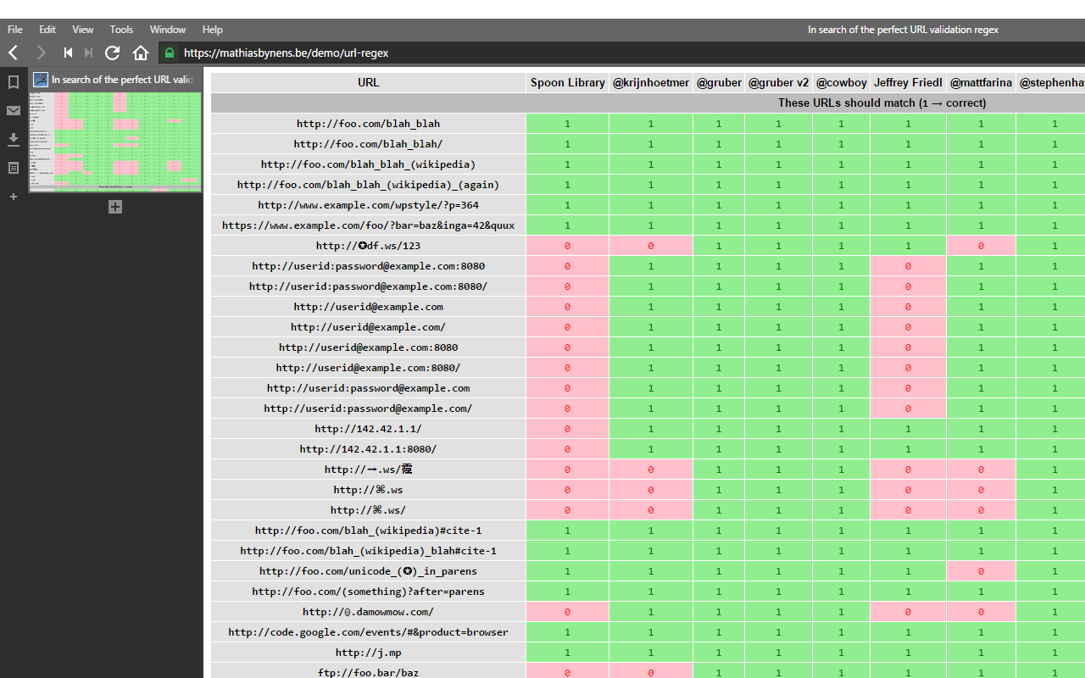Click the @cowboy column header

(842, 82)
